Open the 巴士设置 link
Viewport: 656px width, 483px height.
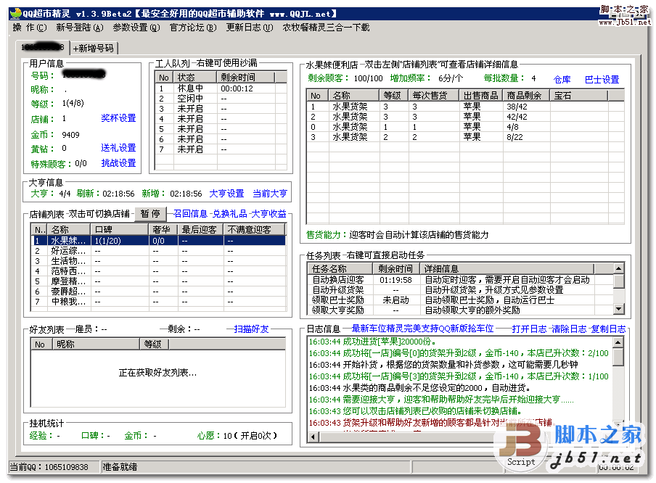coord(602,80)
